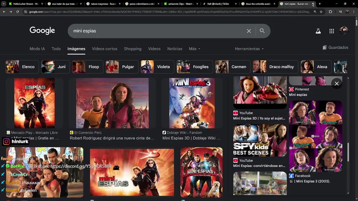The height and width of the screenshot is (201, 358).
Task: Open Mini Espías 3 (2003) Facebook link
Action: click(x=310, y=181)
